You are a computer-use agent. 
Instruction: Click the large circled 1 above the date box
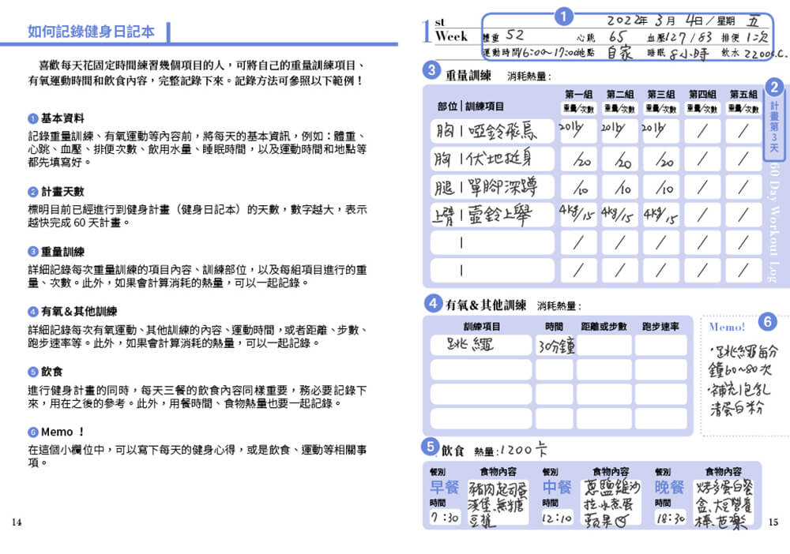[x=563, y=17]
